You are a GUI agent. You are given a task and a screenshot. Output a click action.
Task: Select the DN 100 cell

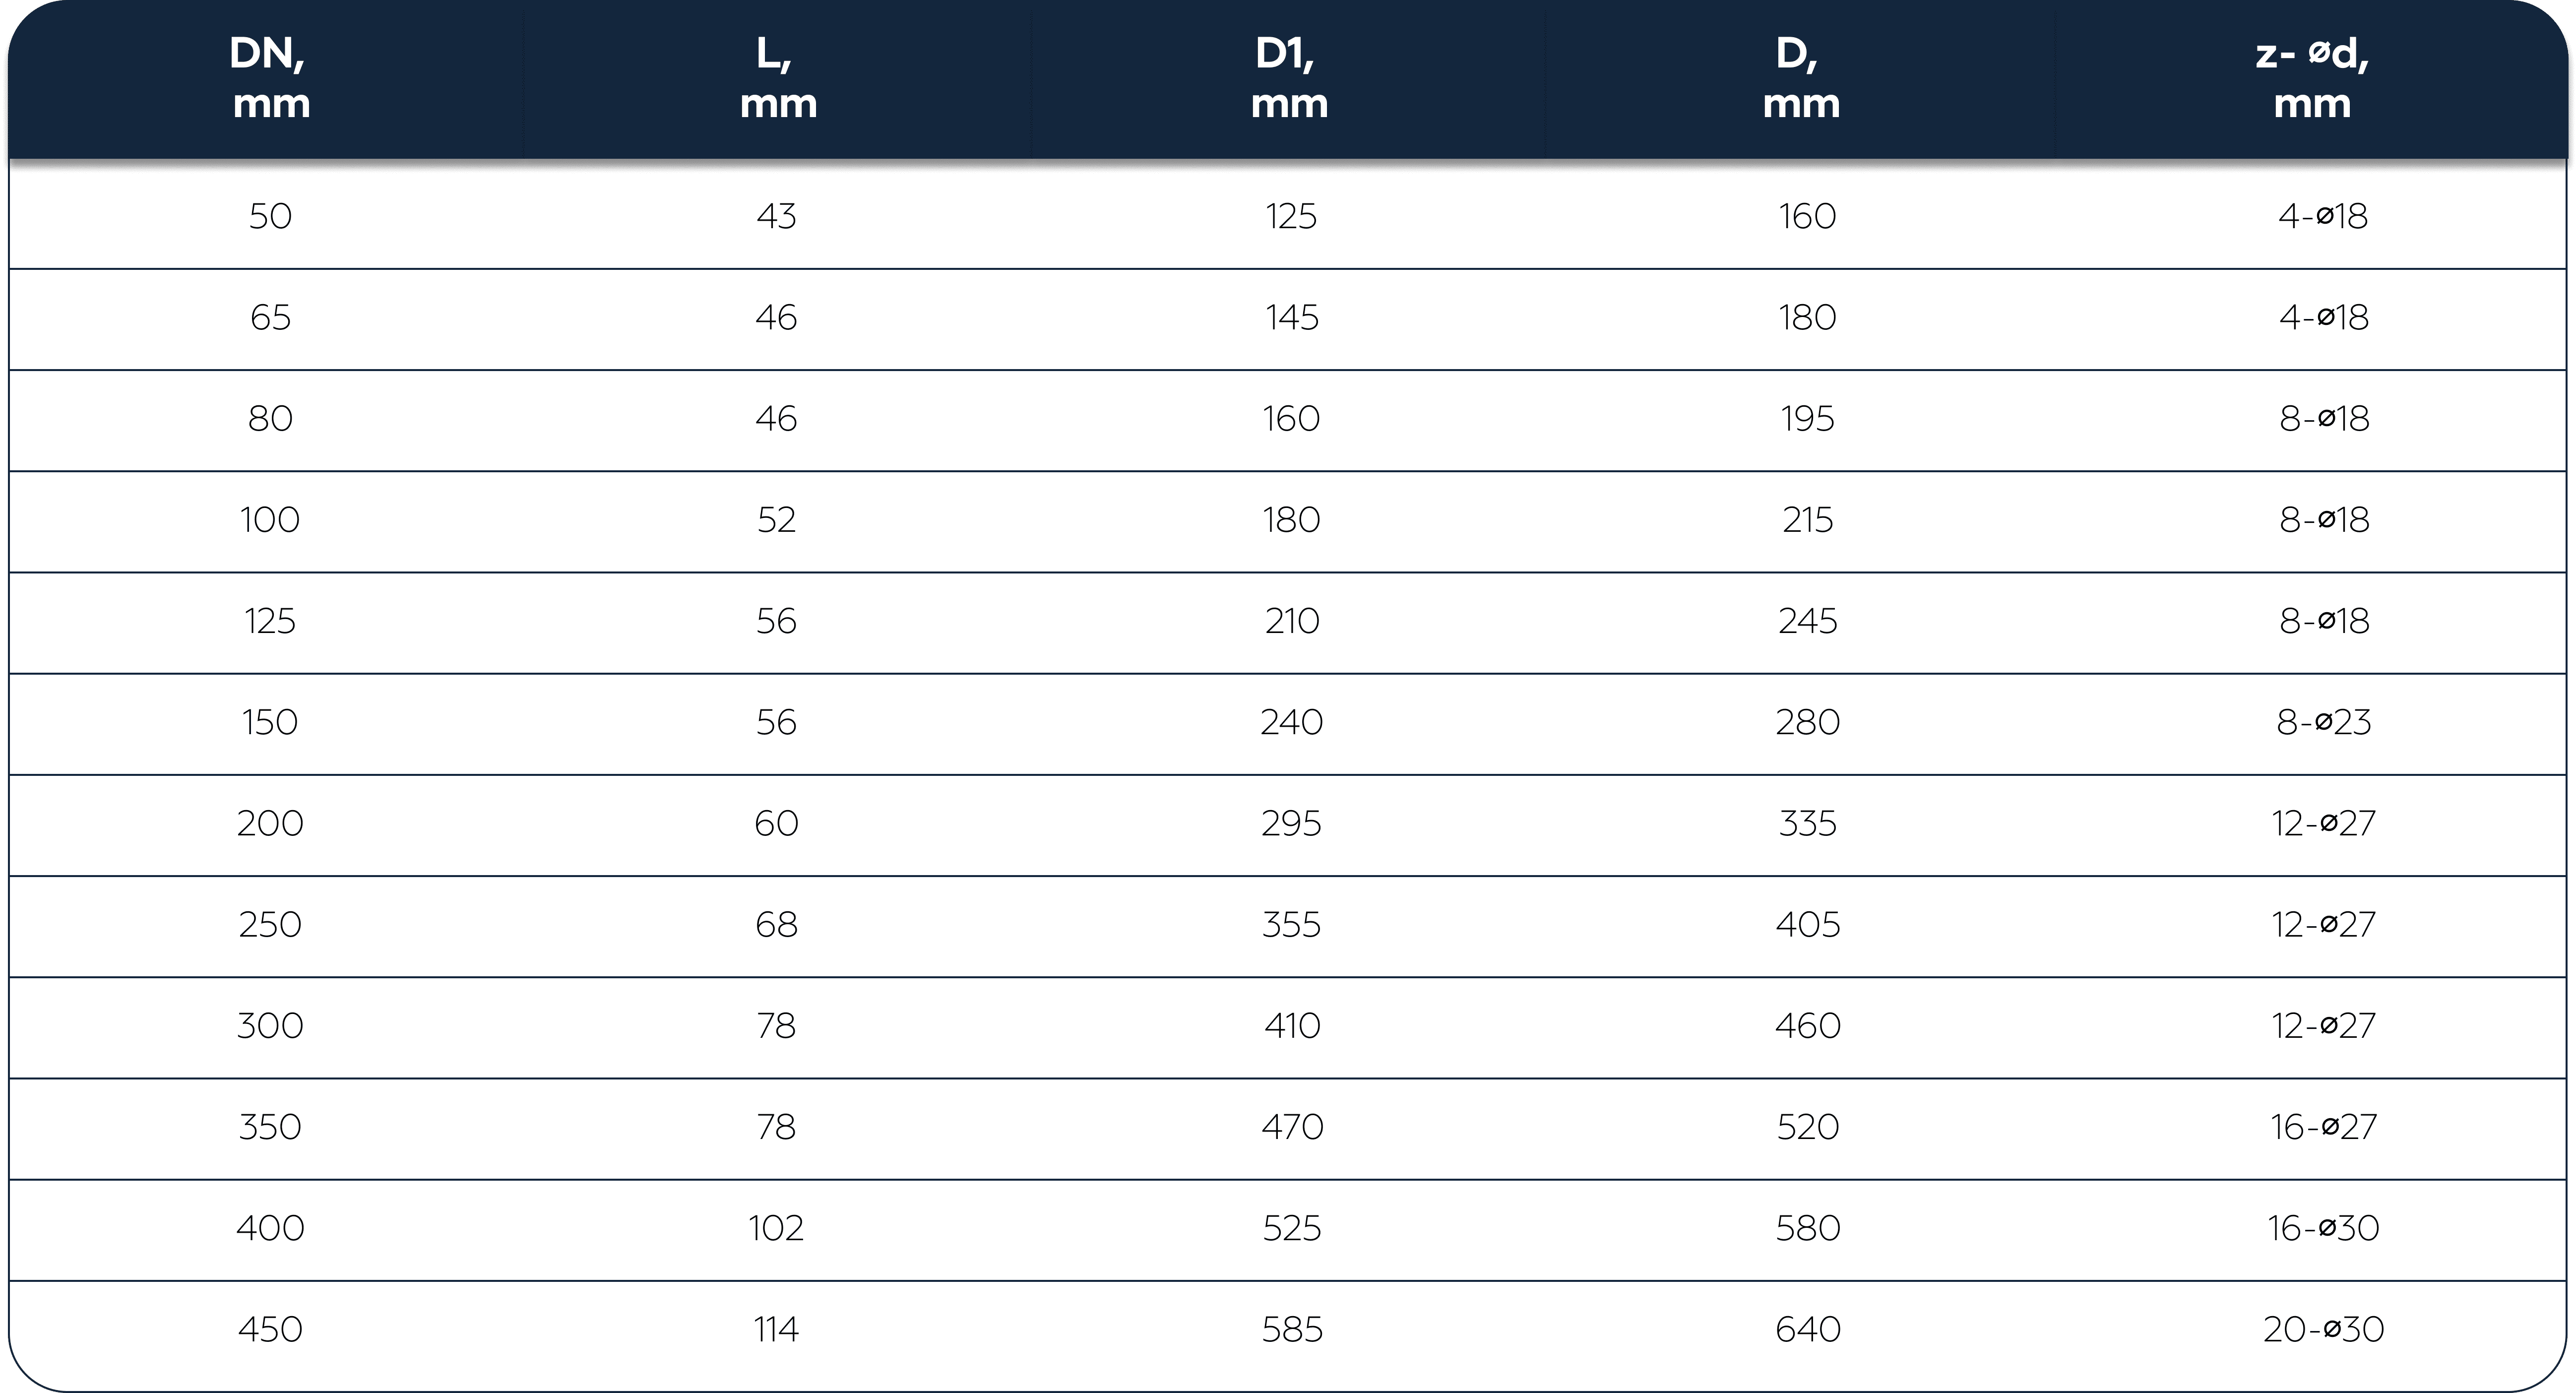click(270, 520)
